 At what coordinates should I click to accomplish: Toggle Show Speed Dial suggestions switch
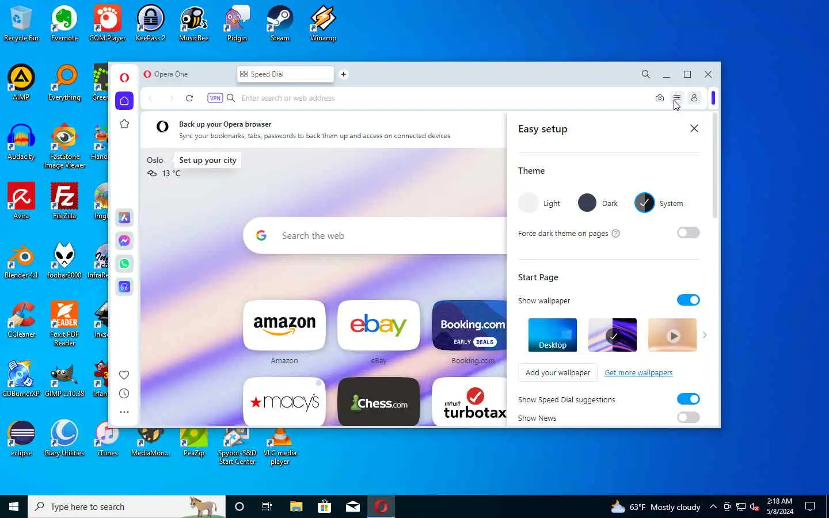coord(688,399)
